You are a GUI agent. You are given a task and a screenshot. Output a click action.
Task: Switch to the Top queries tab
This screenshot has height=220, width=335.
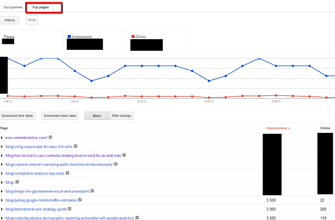(x=13, y=7)
